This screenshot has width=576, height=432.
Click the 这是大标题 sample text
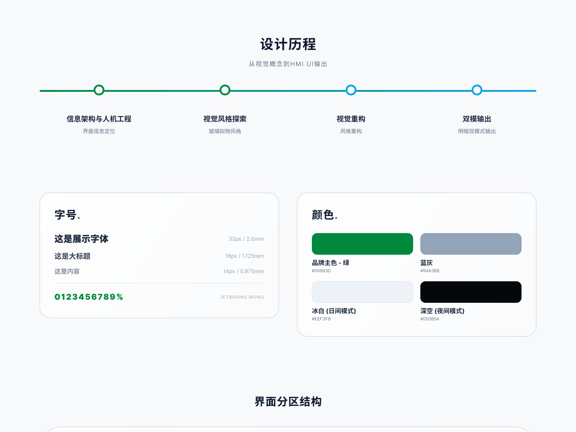pyautogui.click(x=72, y=256)
